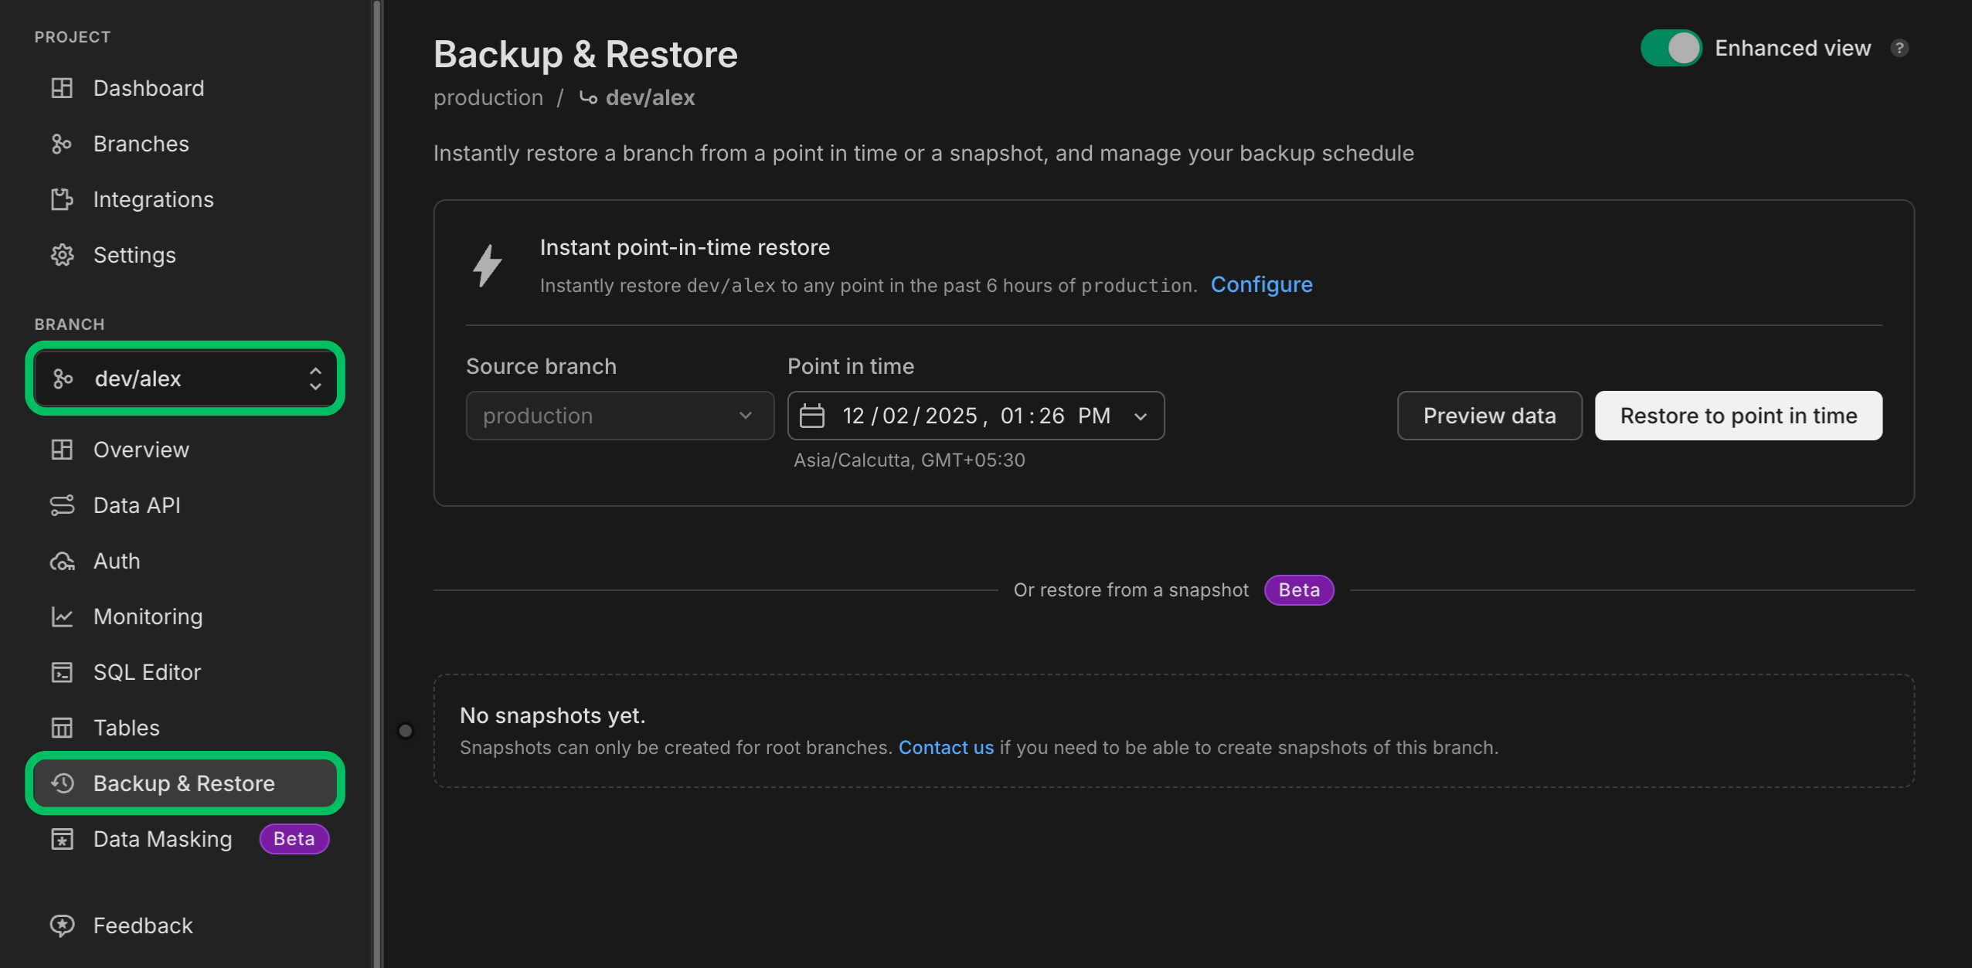Open Integrations via its puzzle icon
Screen dimensions: 1972x968
(62, 199)
